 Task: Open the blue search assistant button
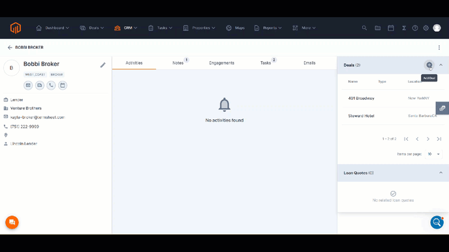tap(437, 222)
